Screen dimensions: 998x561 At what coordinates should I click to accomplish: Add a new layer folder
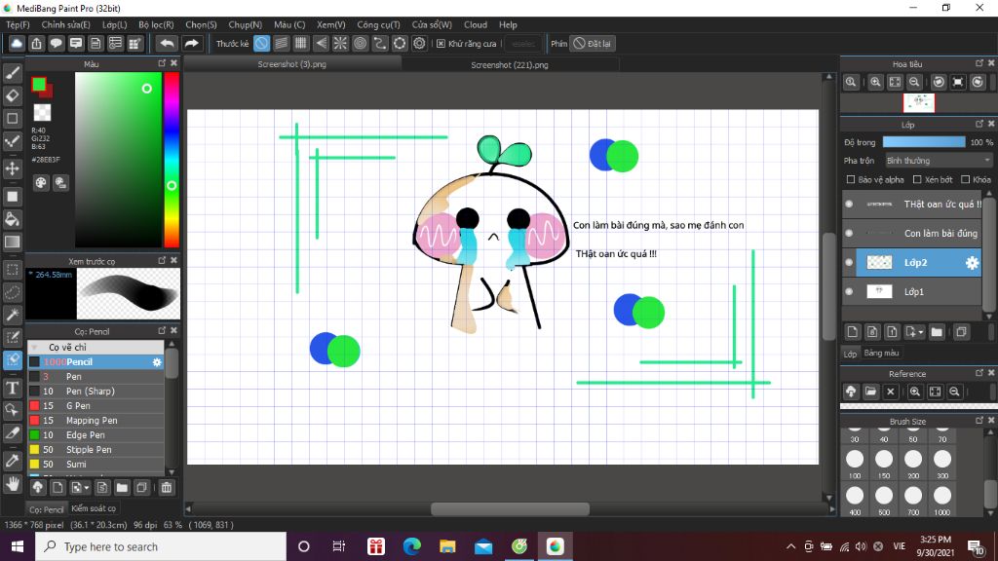pyautogui.click(x=937, y=332)
